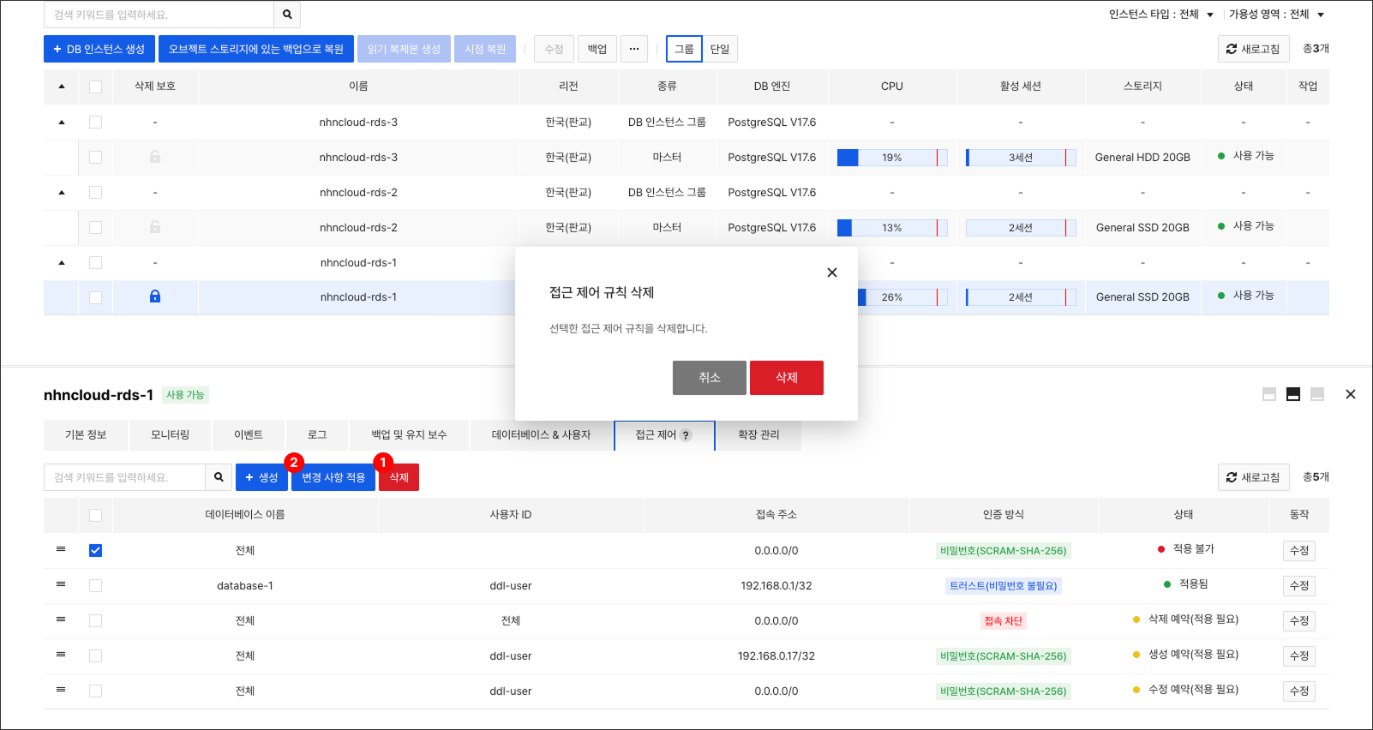Click the top search magnifier icon
The width and height of the screenshot is (1373, 730).
[x=287, y=15]
